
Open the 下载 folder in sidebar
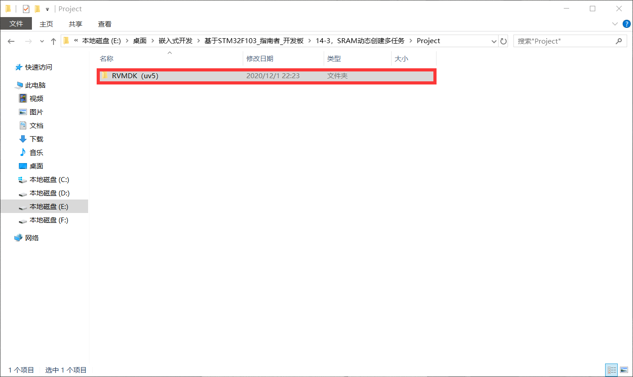[x=36, y=139]
